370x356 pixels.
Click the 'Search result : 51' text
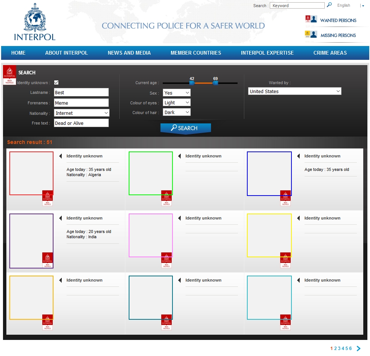pyautogui.click(x=30, y=142)
